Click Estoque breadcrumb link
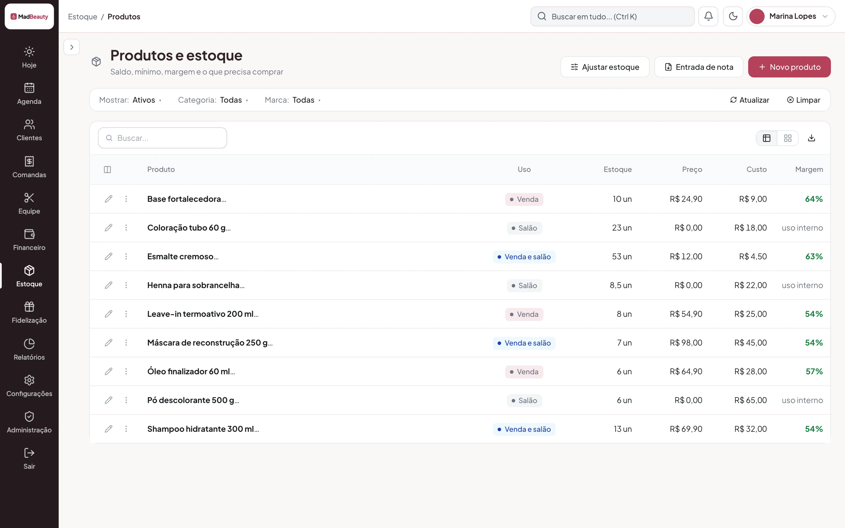 tap(82, 17)
